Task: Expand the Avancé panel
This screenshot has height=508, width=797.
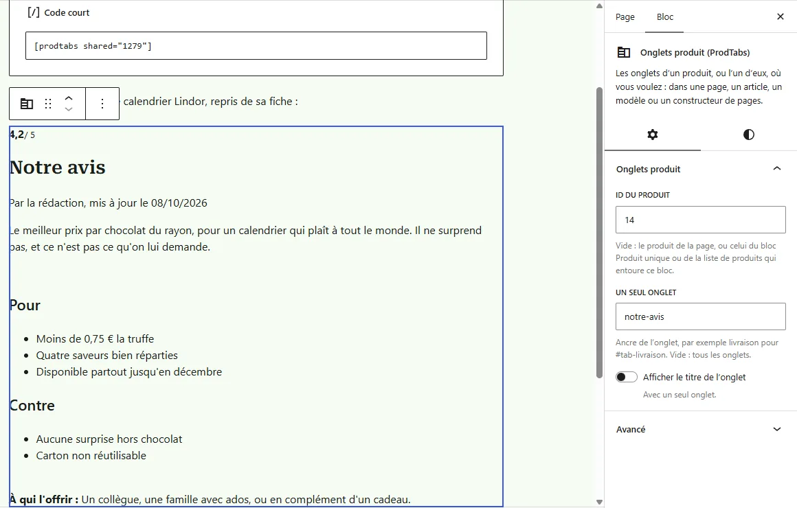Action: (700, 429)
